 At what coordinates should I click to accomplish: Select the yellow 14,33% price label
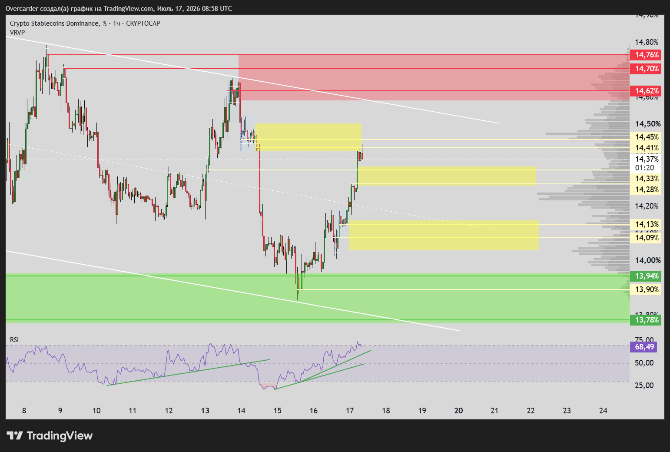point(646,179)
